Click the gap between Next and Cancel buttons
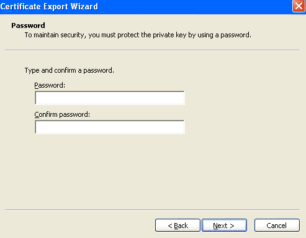 click(251, 226)
